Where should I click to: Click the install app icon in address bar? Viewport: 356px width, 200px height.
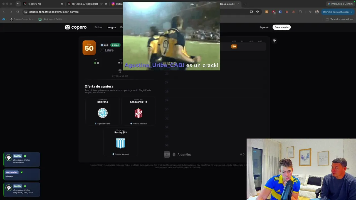251,12
